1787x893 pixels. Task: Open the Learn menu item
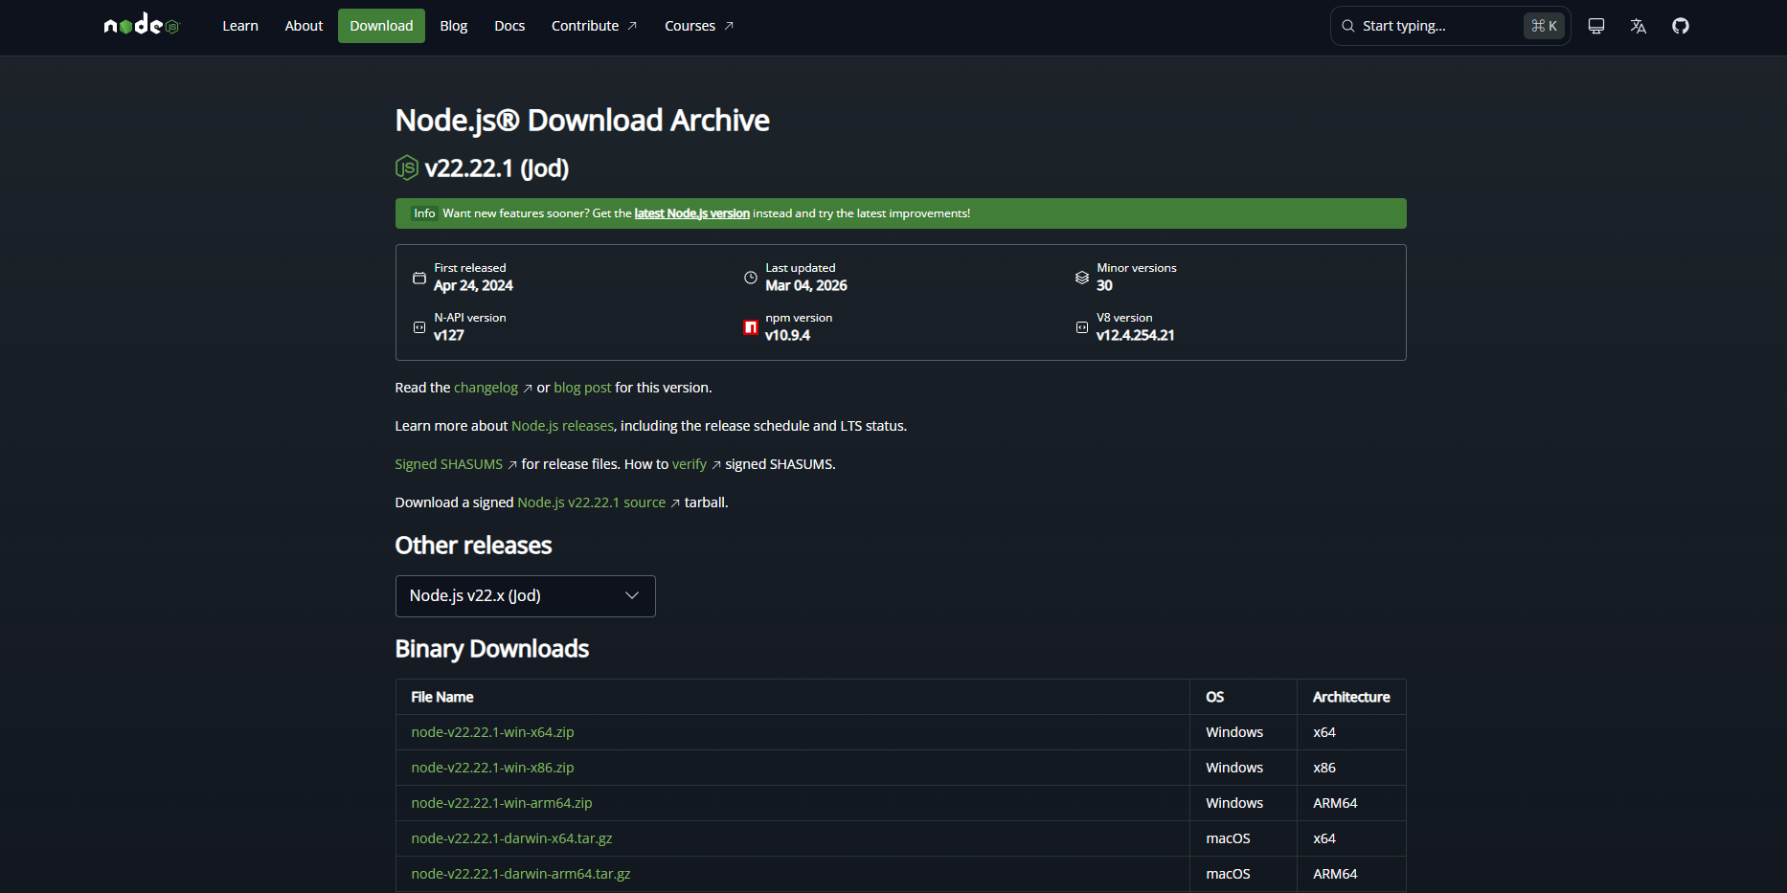click(x=240, y=26)
